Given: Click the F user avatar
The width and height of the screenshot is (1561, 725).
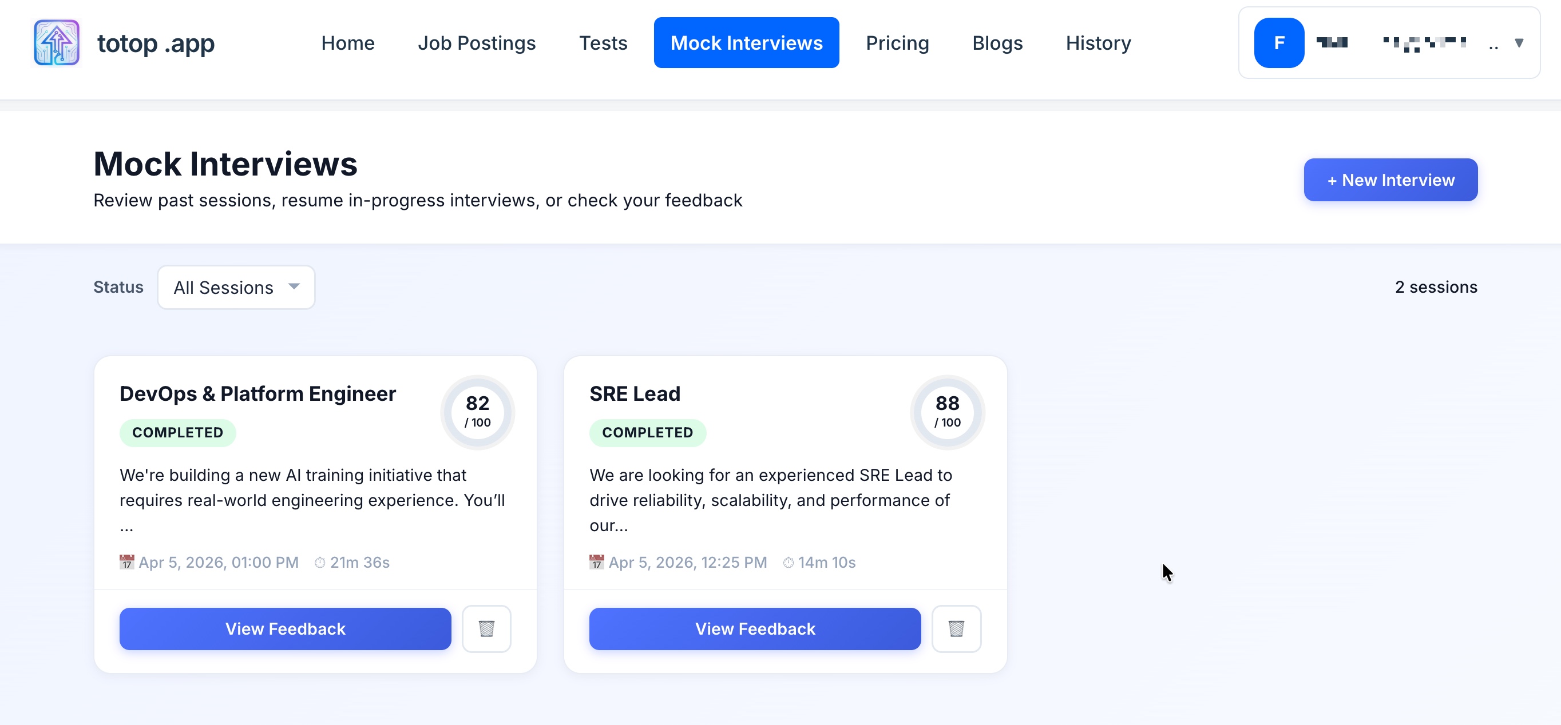Looking at the screenshot, I should pyautogui.click(x=1279, y=42).
